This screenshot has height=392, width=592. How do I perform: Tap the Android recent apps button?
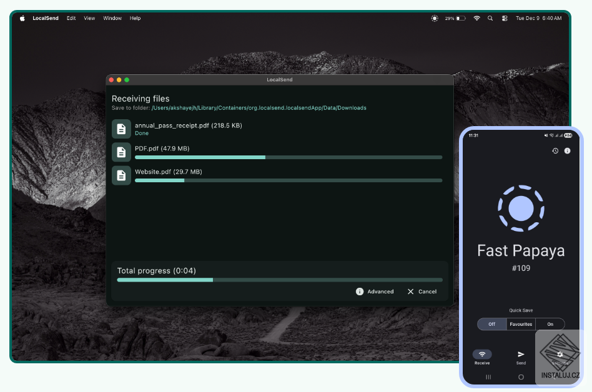[x=488, y=377]
